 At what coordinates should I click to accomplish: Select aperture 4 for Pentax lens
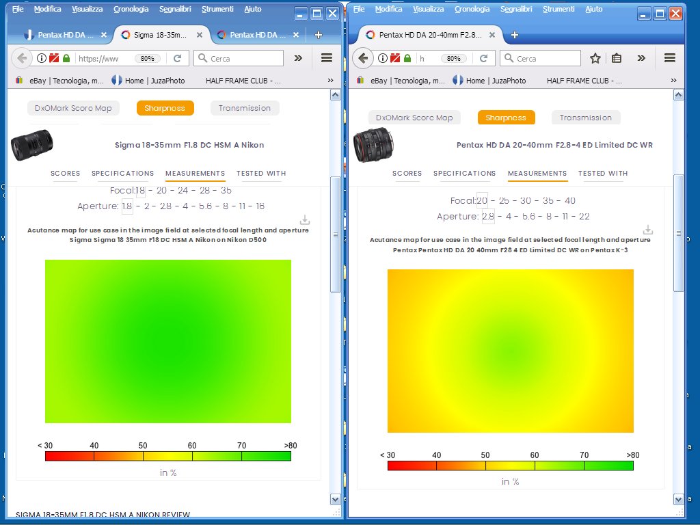(x=509, y=217)
